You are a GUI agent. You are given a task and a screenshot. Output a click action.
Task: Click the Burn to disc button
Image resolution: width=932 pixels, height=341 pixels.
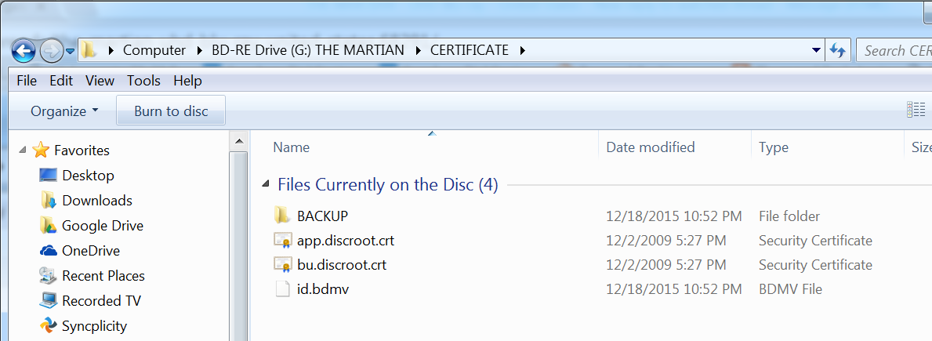(x=171, y=111)
